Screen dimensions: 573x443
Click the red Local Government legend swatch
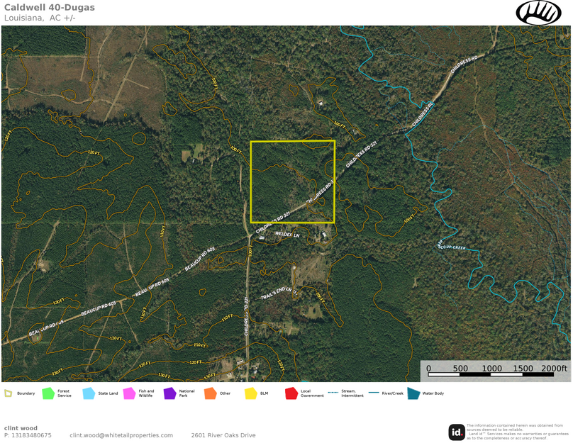tap(291, 393)
